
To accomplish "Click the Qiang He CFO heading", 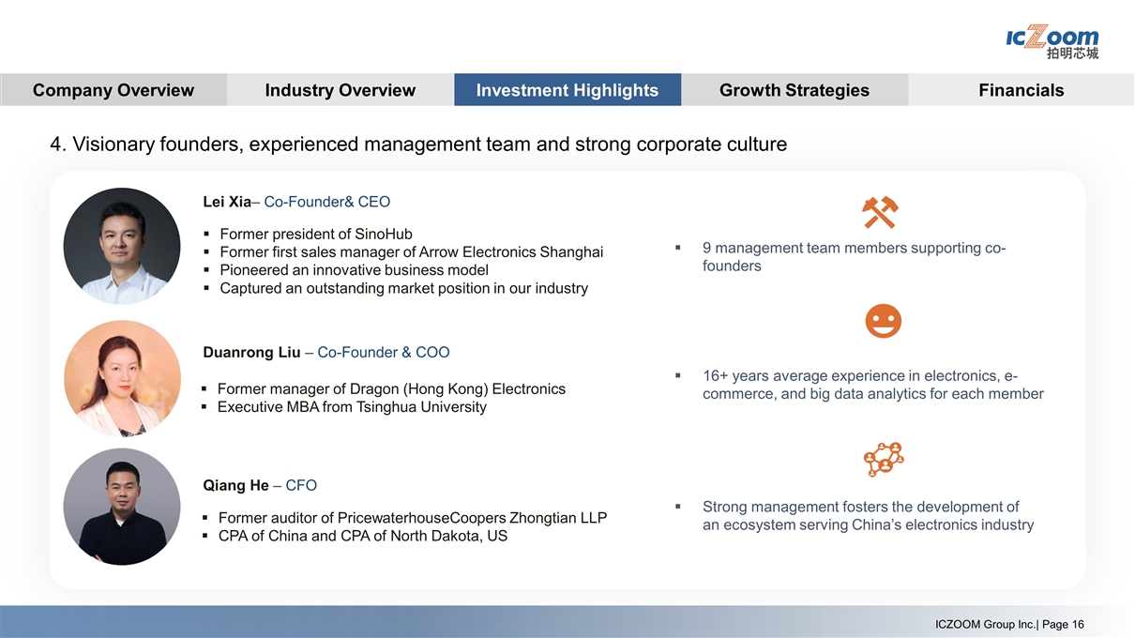I will tap(260, 485).
